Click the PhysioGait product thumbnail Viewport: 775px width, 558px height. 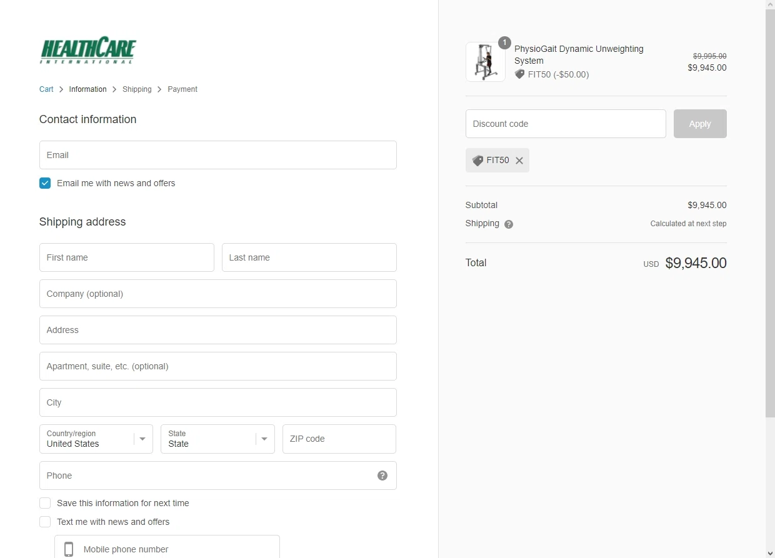point(486,62)
